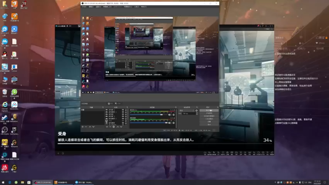Select the single scene in Scenes list
329x185 pixels.
[x=93, y=110]
